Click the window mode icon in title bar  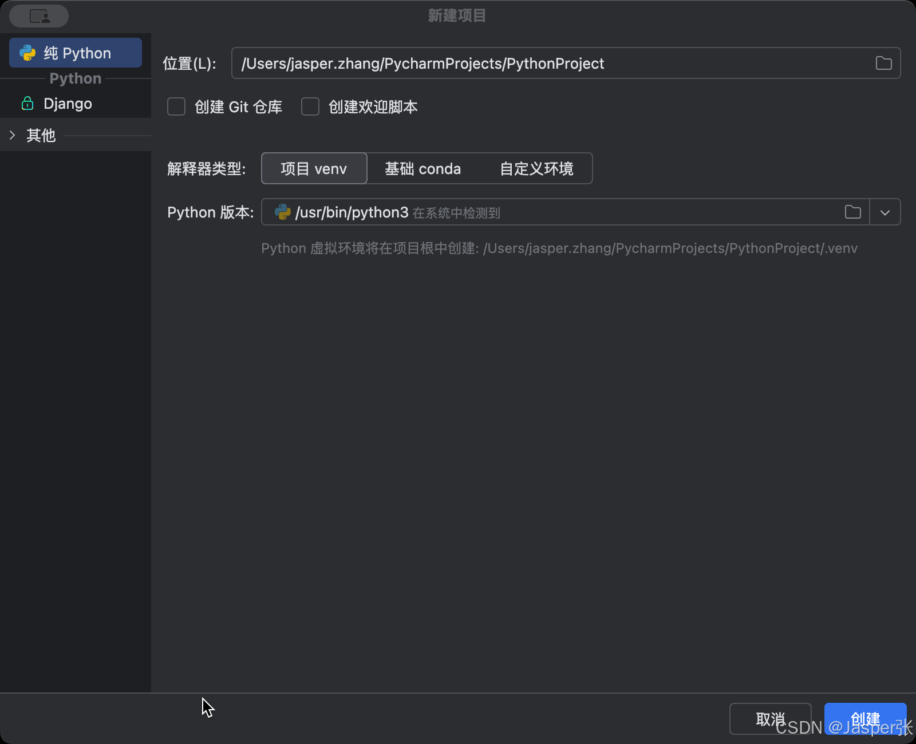click(x=39, y=16)
